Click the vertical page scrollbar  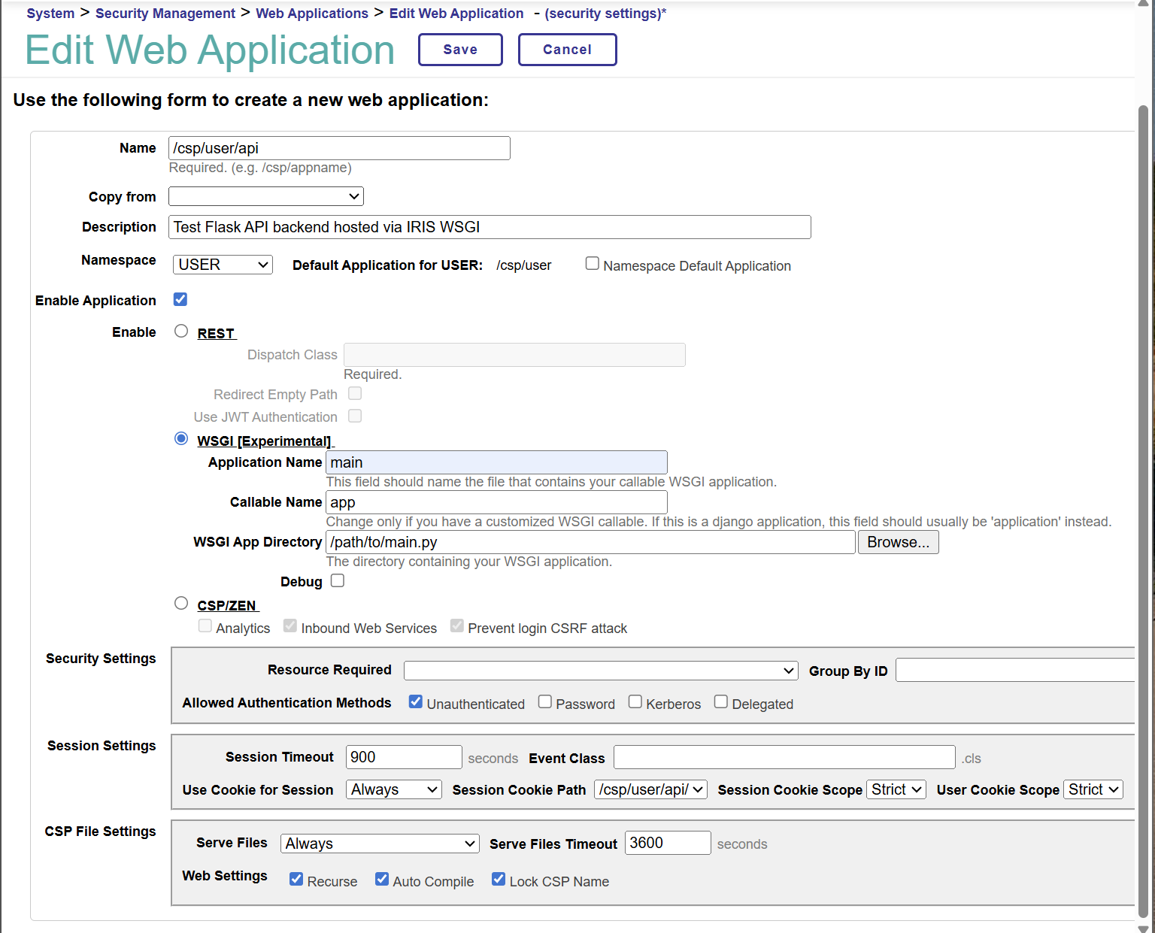1143,451
